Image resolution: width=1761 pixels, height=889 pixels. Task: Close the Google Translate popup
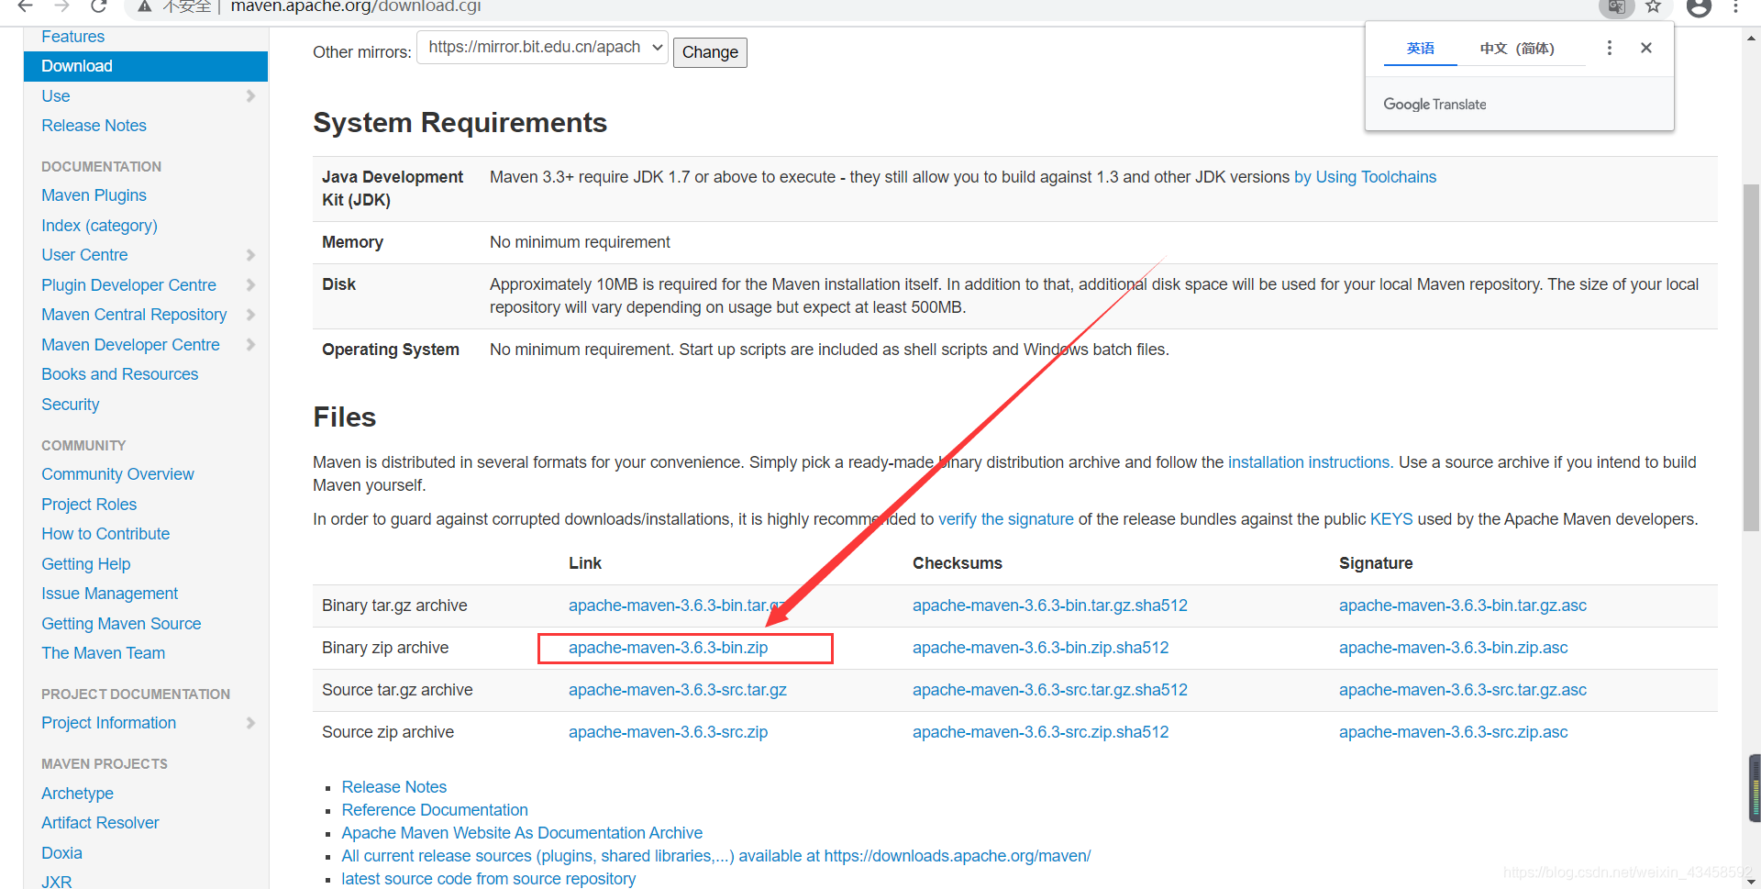click(x=1646, y=48)
